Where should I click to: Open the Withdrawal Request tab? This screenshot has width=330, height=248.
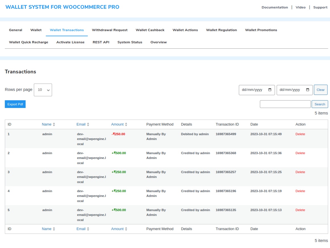pyautogui.click(x=110, y=30)
